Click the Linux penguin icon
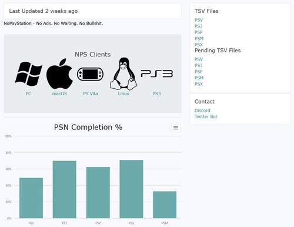Screen dimensions: 294x227 click(x=123, y=74)
